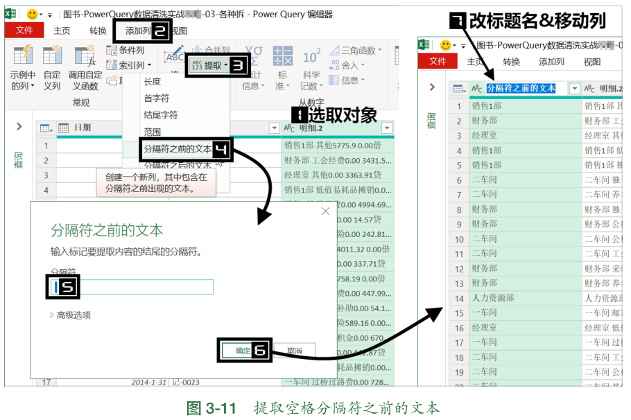Select First Characters (首字符) menu item
The width and height of the screenshot is (631, 420).
(157, 98)
